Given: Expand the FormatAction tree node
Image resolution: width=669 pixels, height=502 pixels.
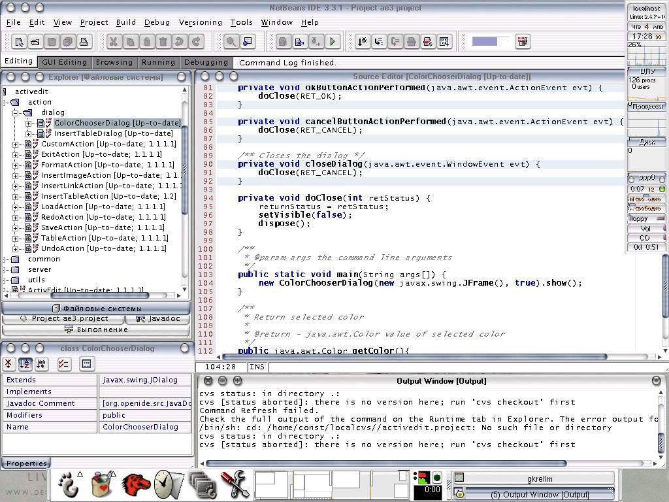Looking at the screenshot, I should tap(16, 165).
